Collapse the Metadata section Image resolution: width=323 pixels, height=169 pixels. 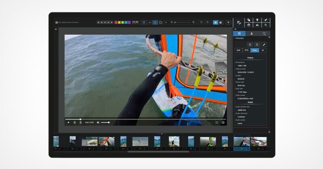pos(235,38)
